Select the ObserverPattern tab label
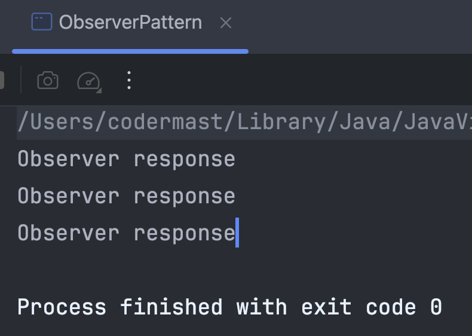 (x=130, y=23)
